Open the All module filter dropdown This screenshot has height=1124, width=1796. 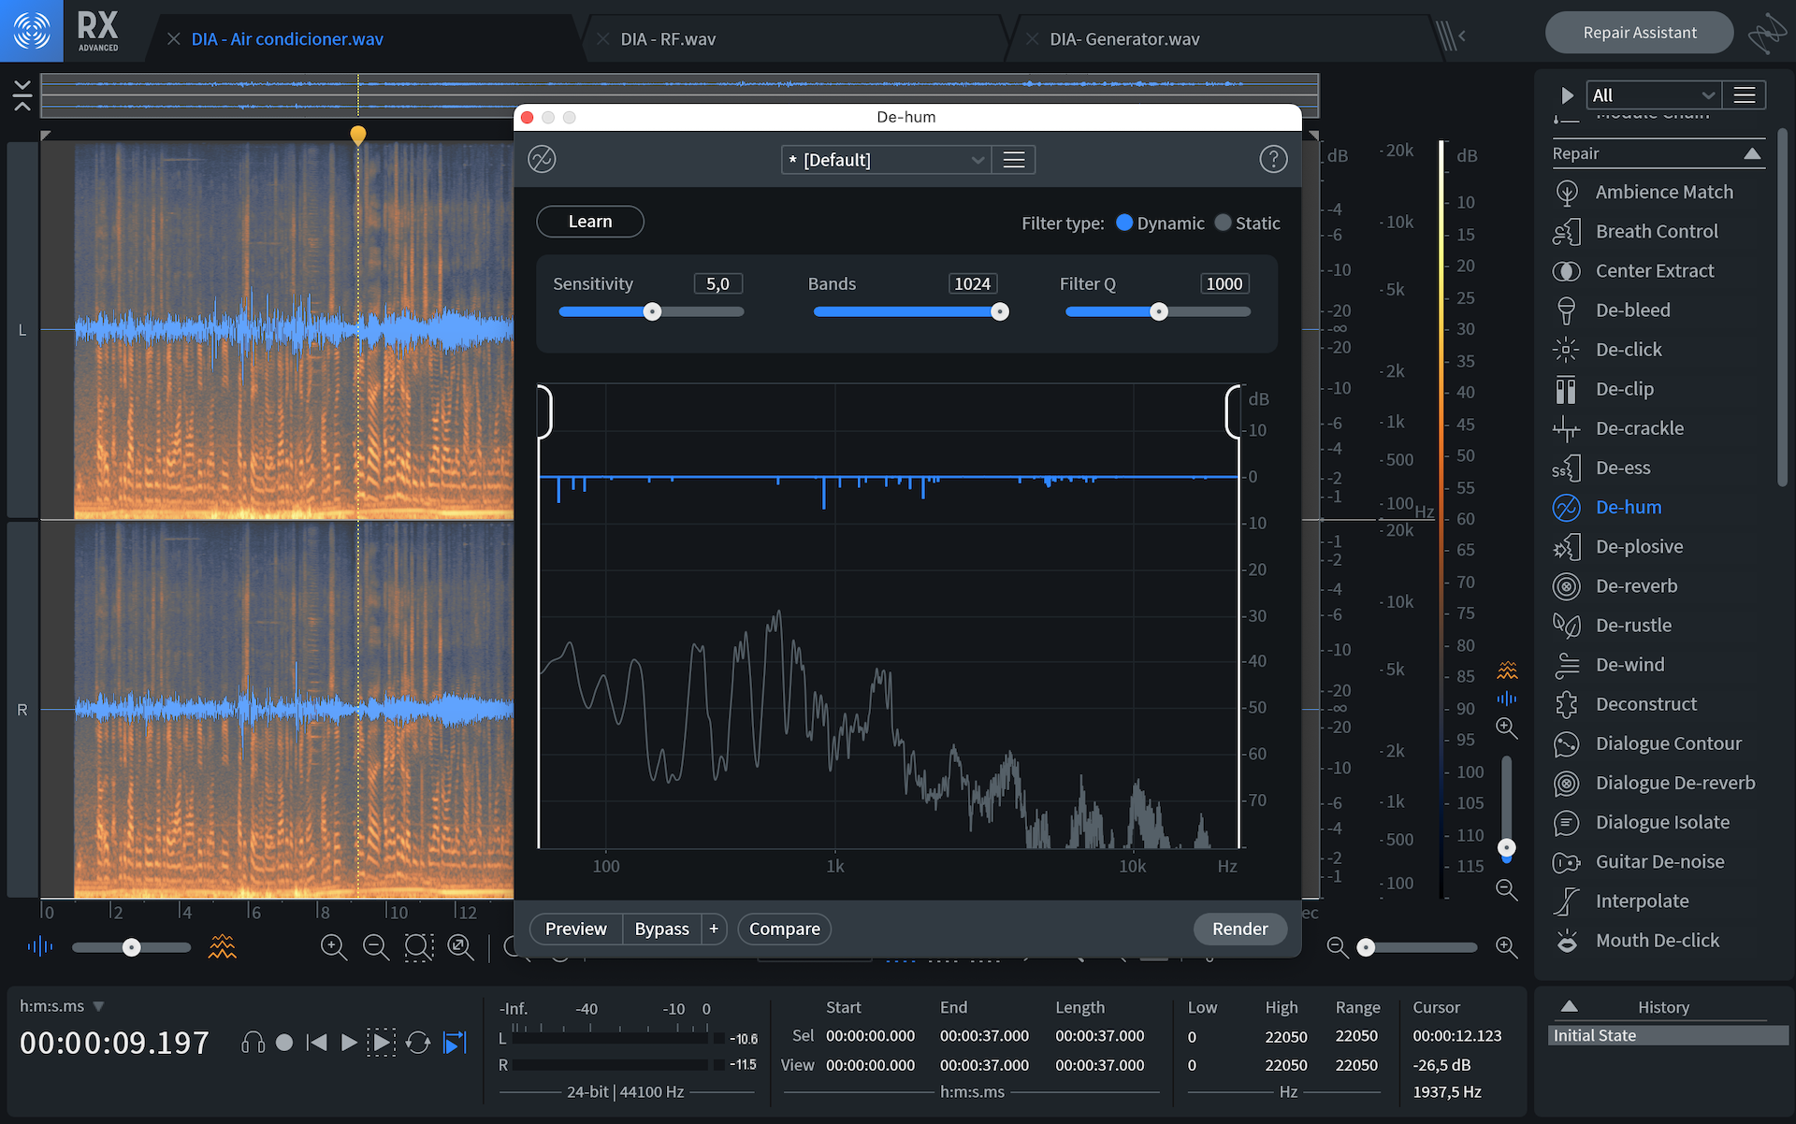coord(1653,95)
